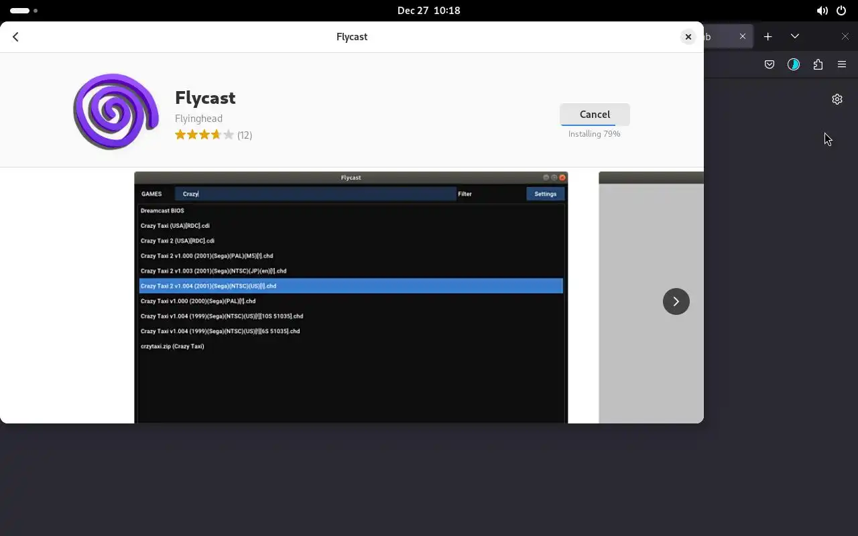Open the clock showing Dec 27 10:18
The width and height of the screenshot is (858, 536).
429,11
